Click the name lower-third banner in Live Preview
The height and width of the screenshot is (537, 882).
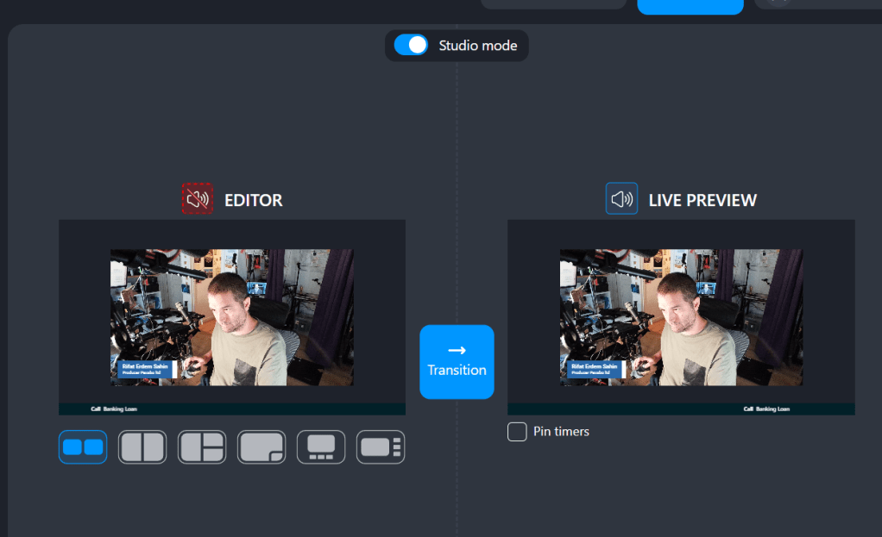(597, 369)
